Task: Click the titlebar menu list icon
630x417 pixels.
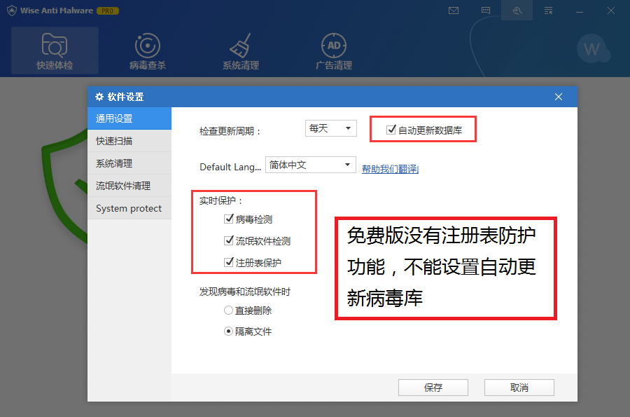Action: 548,11
